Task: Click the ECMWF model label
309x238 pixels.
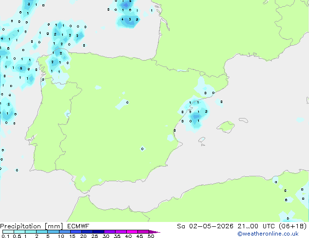Action: pyautogui.click(x=78, y=226)
